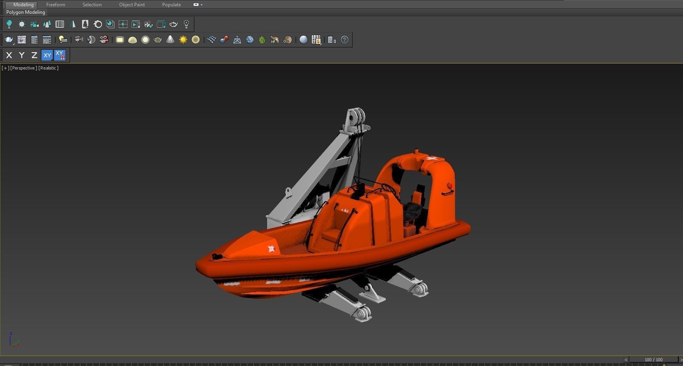Toggle XY snaps with magnet button
The height and width of the screenshot is (366, 683).
pos(60,55)
